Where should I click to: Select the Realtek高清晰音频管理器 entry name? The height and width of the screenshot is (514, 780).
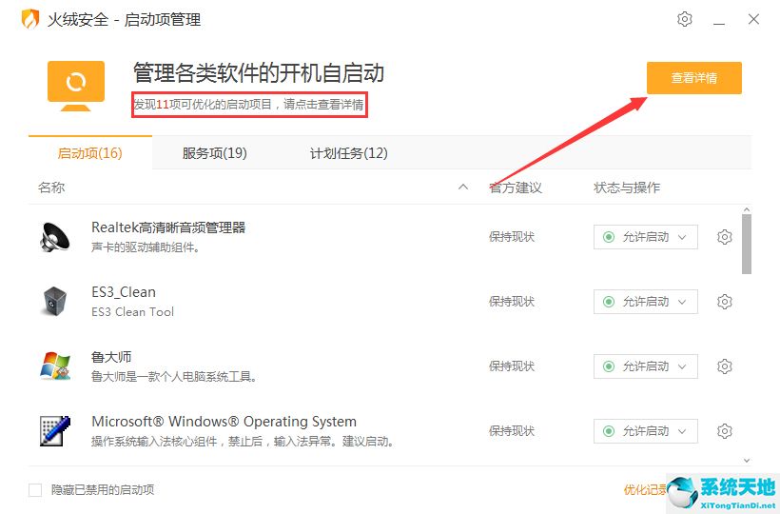(x=168, y=227)
